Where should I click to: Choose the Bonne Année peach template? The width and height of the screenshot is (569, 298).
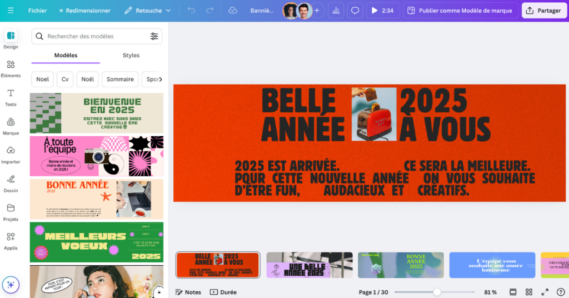[97, 199]
